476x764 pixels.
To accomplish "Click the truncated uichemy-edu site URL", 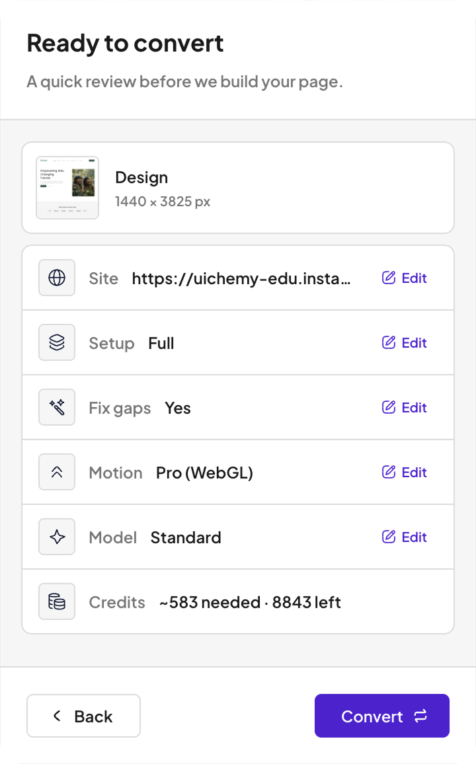I will pos(241,279).
